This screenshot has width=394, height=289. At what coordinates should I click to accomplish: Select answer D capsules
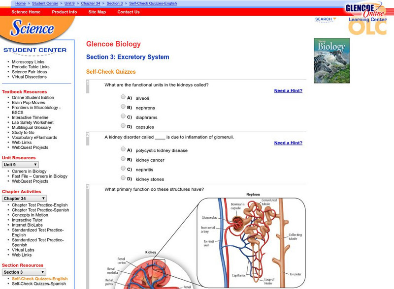click(x=123, y=125)
